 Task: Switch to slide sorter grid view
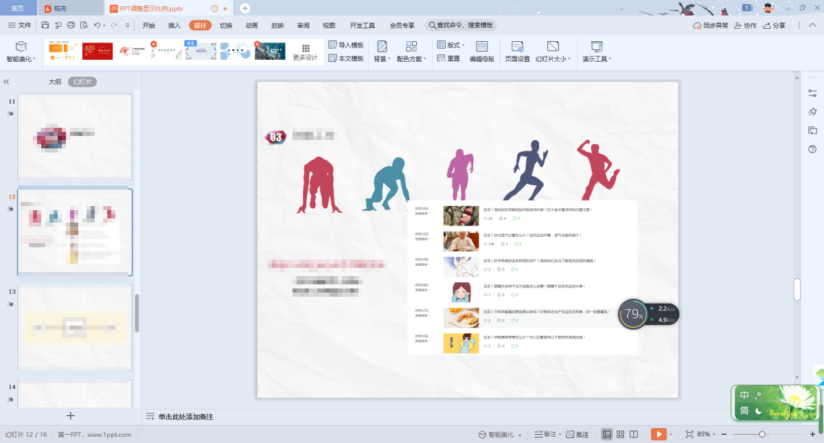click(x=621, y=434)
